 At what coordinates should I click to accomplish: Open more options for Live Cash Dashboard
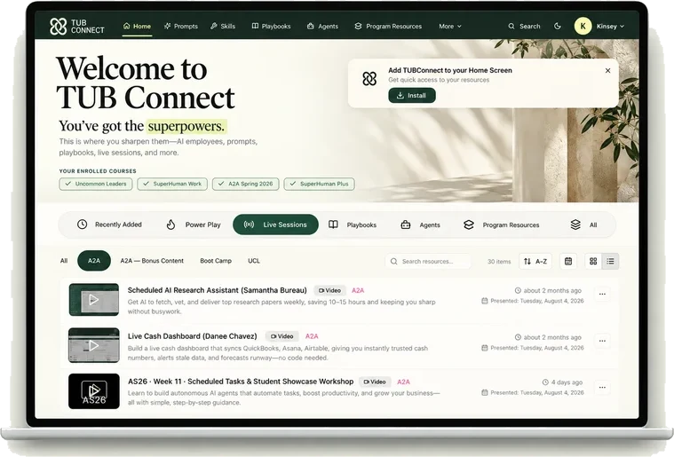[x=602, y=341]
